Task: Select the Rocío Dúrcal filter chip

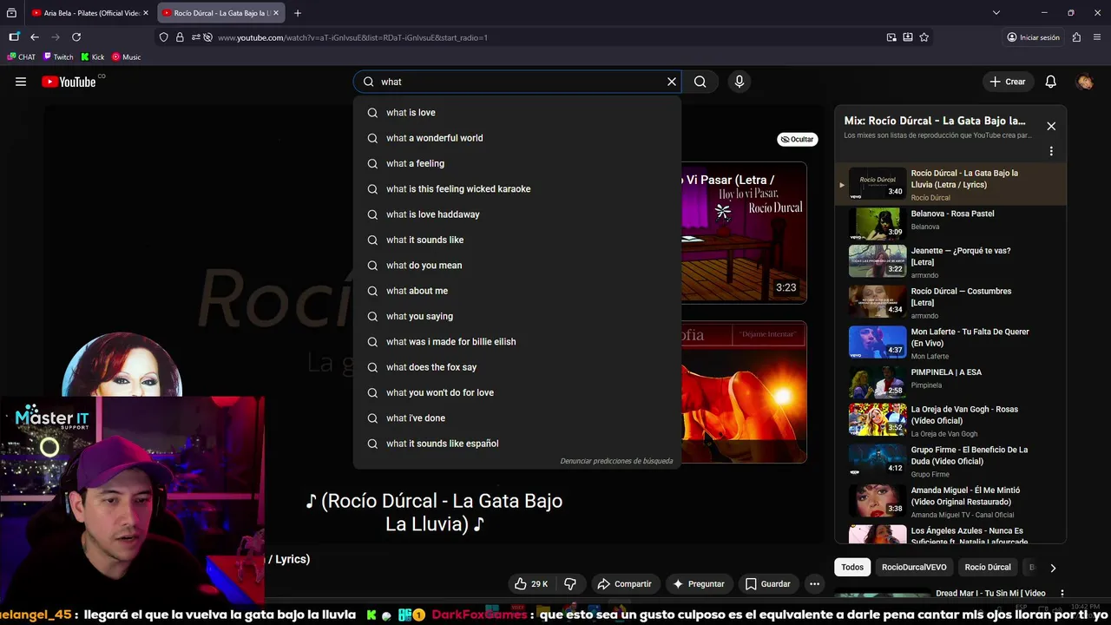Action: pyautogui.click(x=988, y=567)
